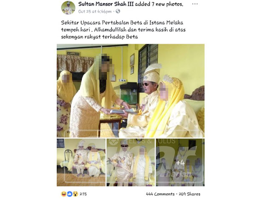Click the post caption starting with Sekitar Upacara

point(123,30)
